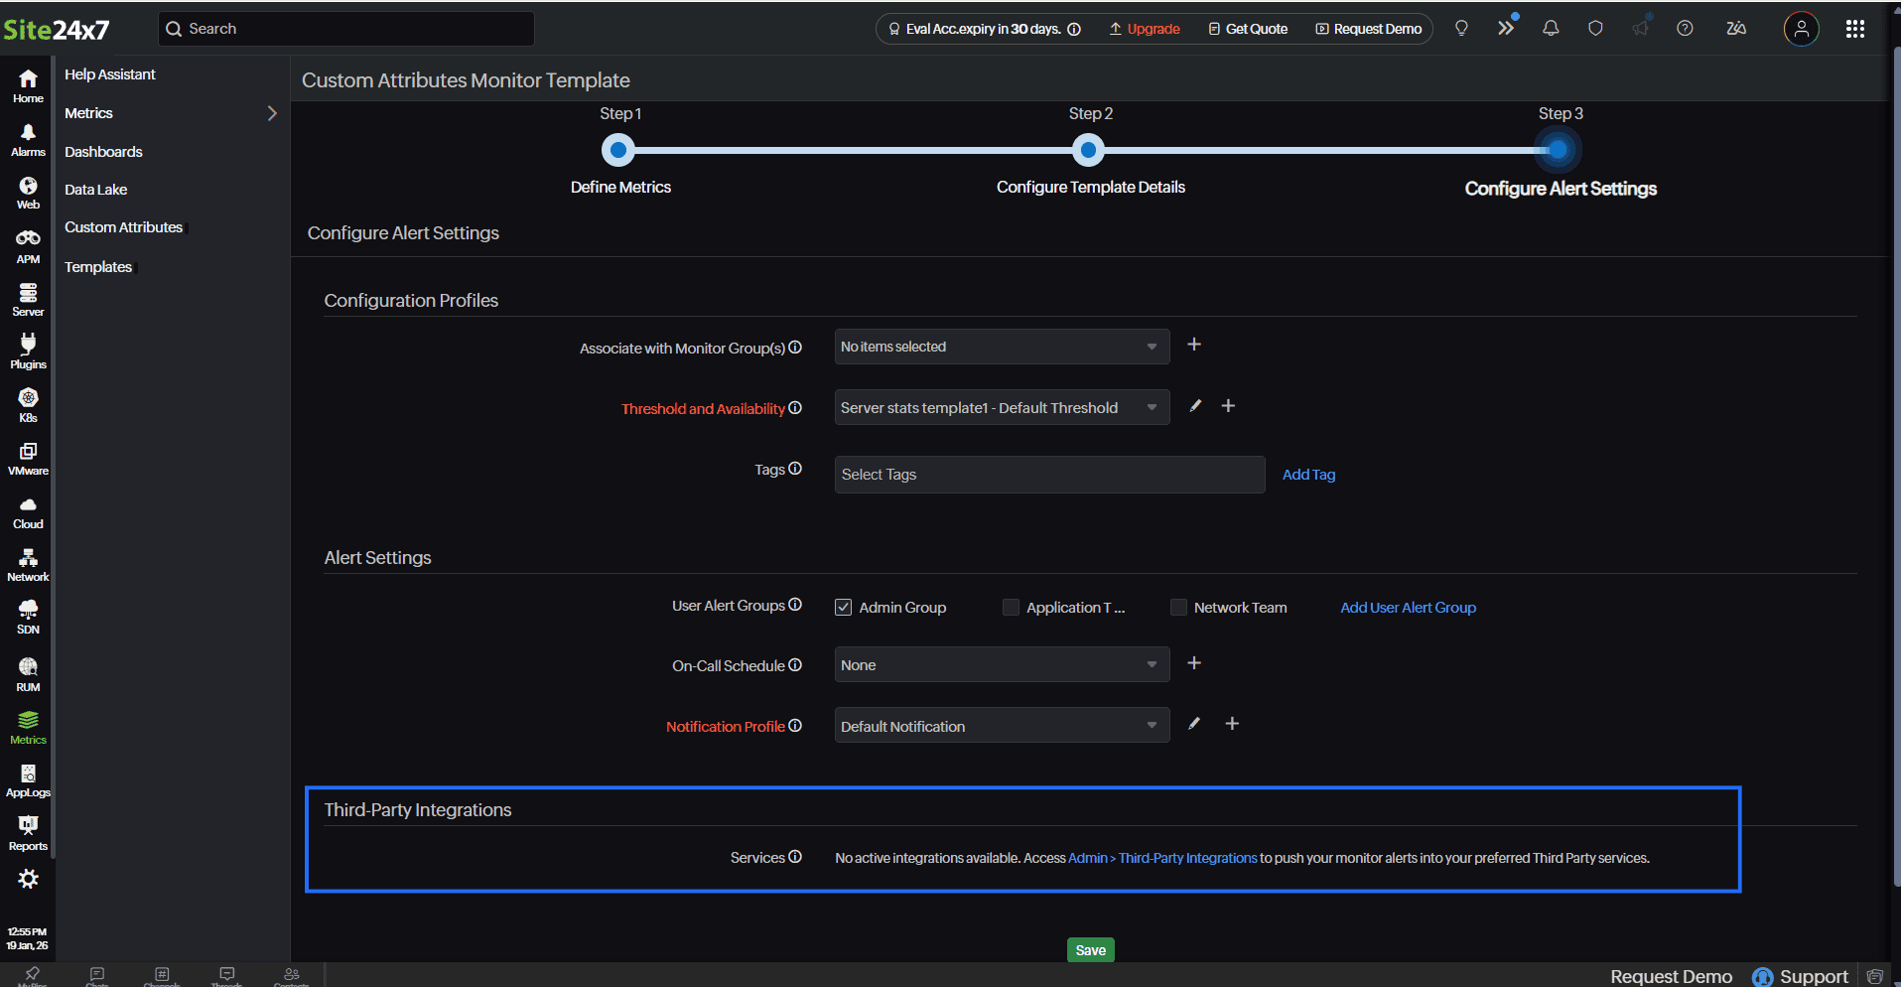The height and width of the screenshot is (987, 1901).
Task: Open the notifications bell
Action: coord(1550,28)
